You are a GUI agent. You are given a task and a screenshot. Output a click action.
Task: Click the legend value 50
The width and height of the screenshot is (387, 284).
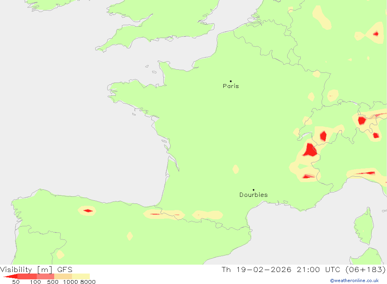(x=16, y=282)
